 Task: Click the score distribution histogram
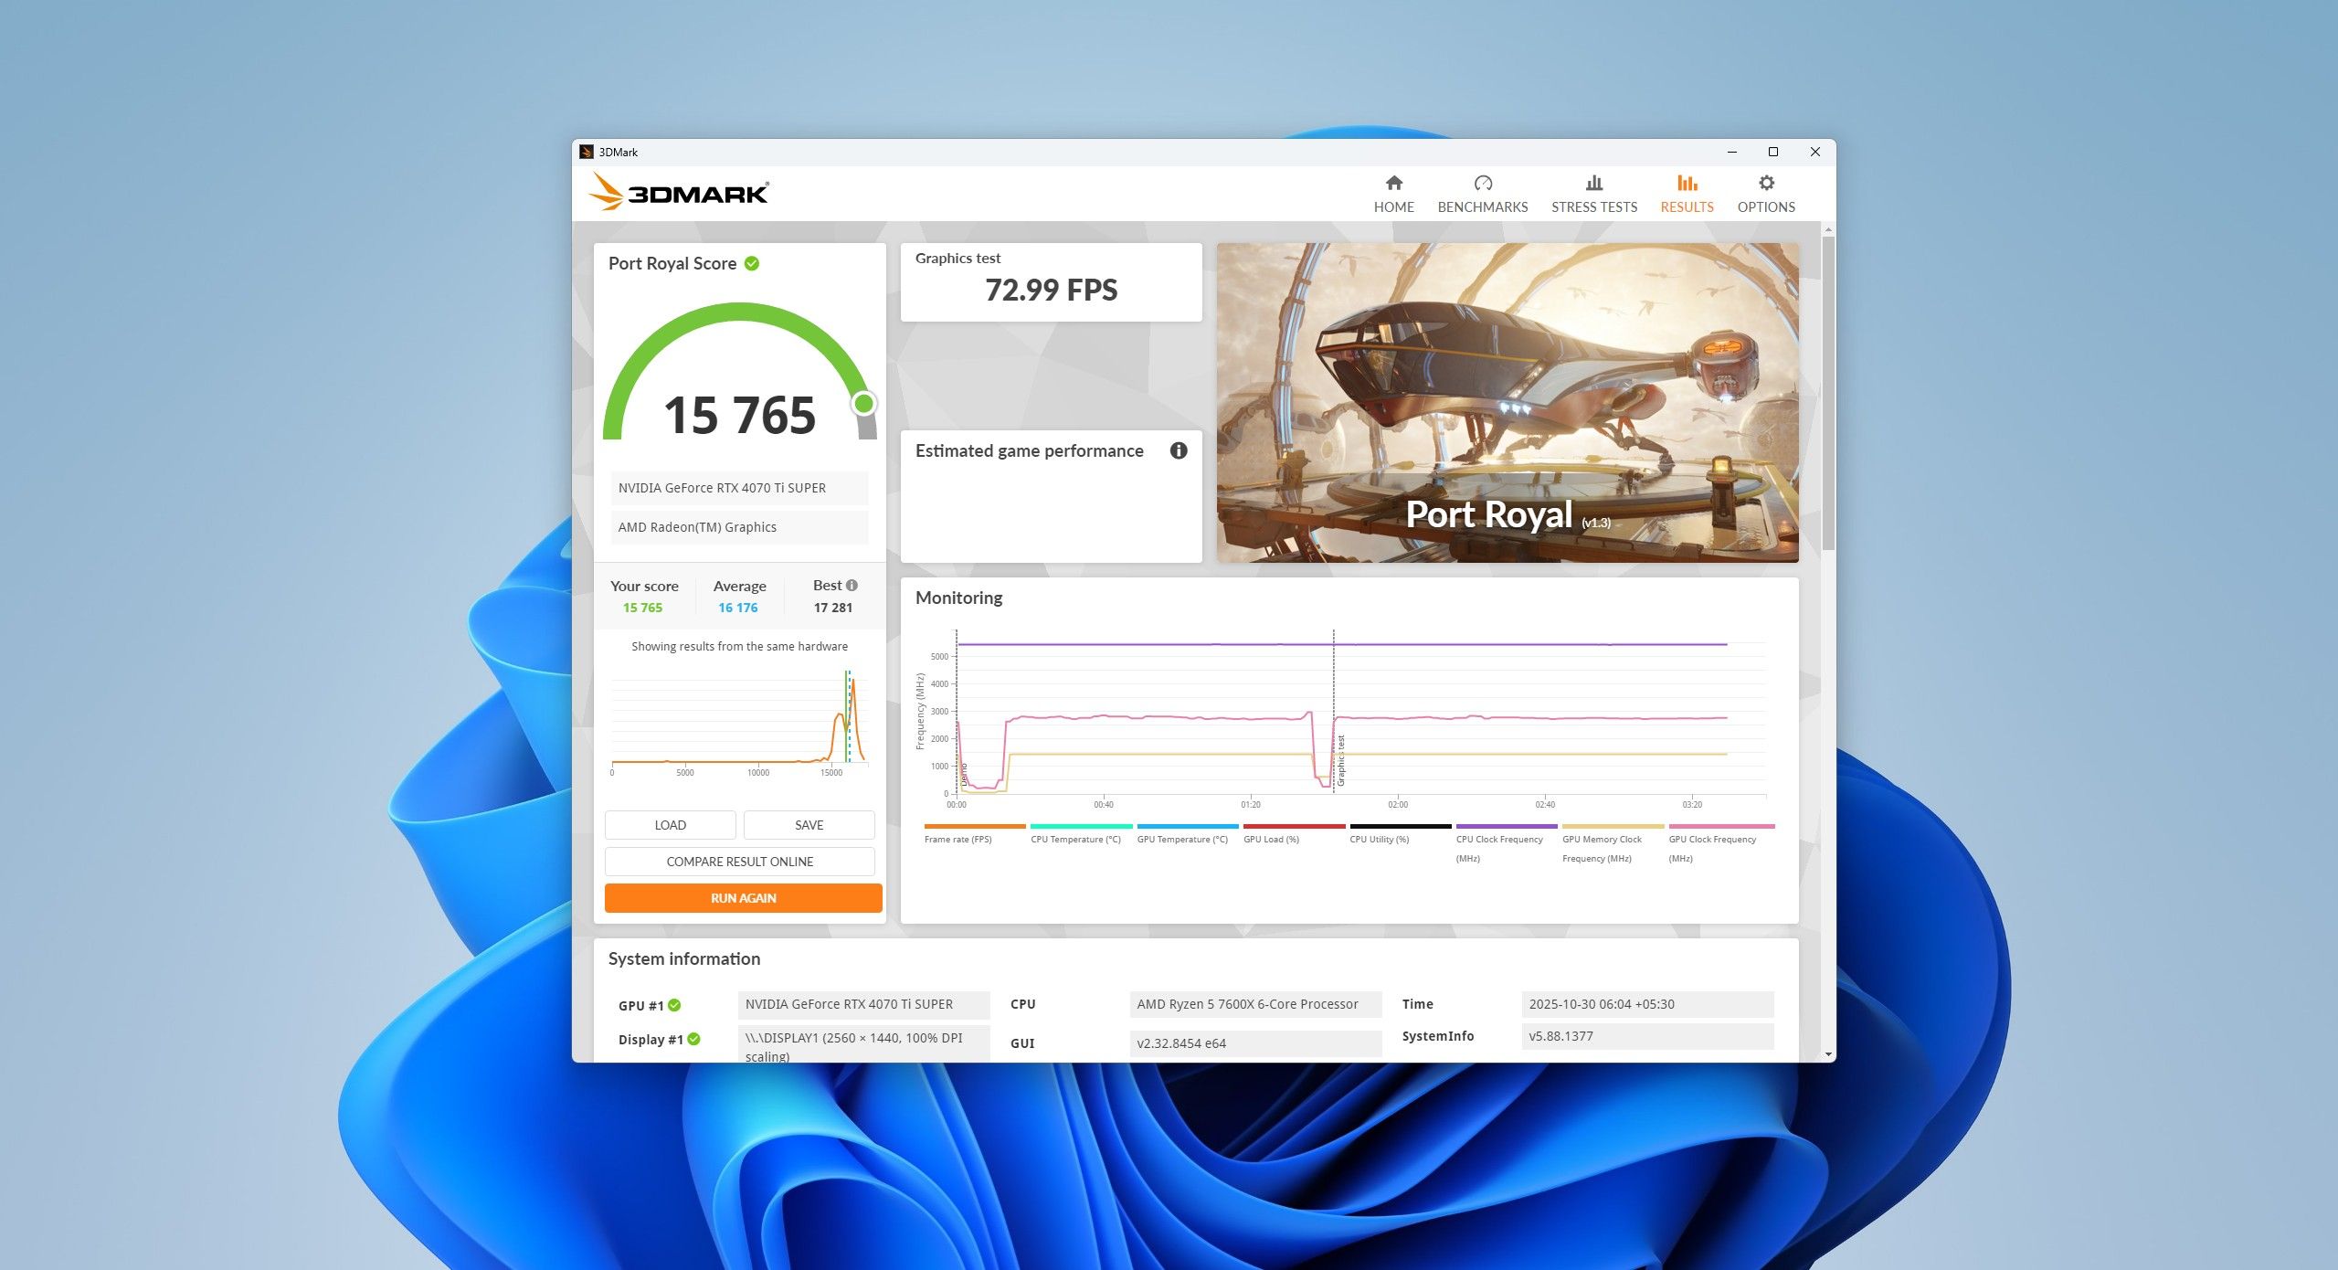click(738, 722)
